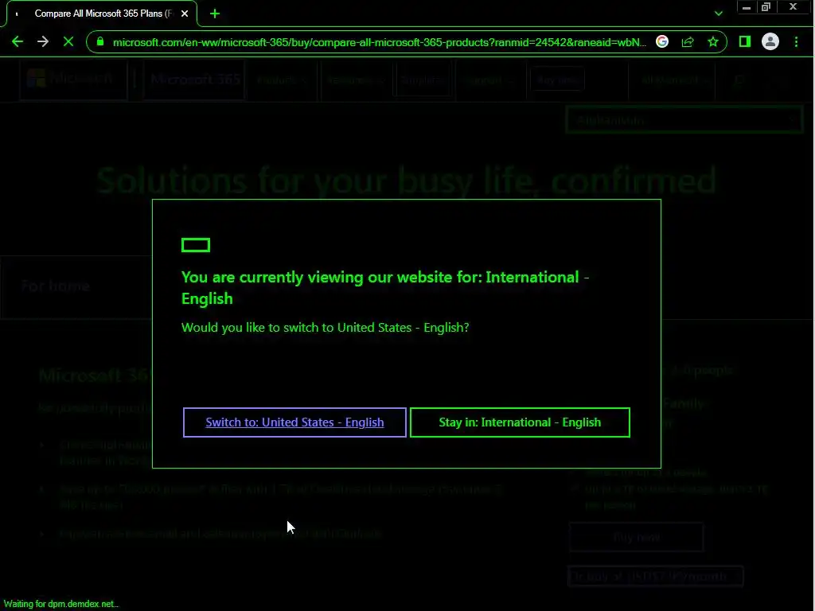
Task: Go back to the previous page
Action: [x=18, y=41]
